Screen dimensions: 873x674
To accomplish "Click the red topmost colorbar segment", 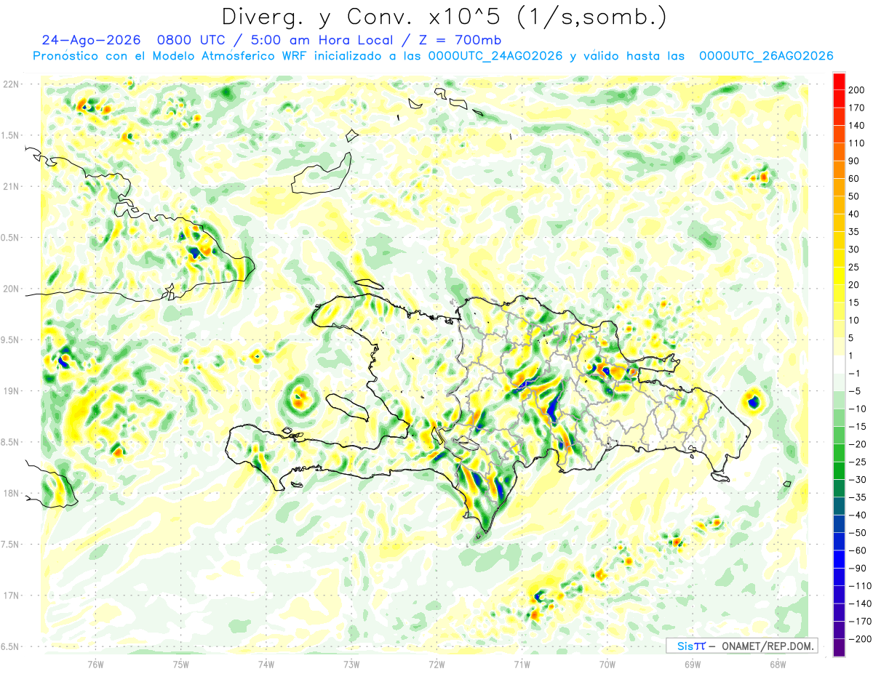I will pyautogui.click(x=840, y=81).
